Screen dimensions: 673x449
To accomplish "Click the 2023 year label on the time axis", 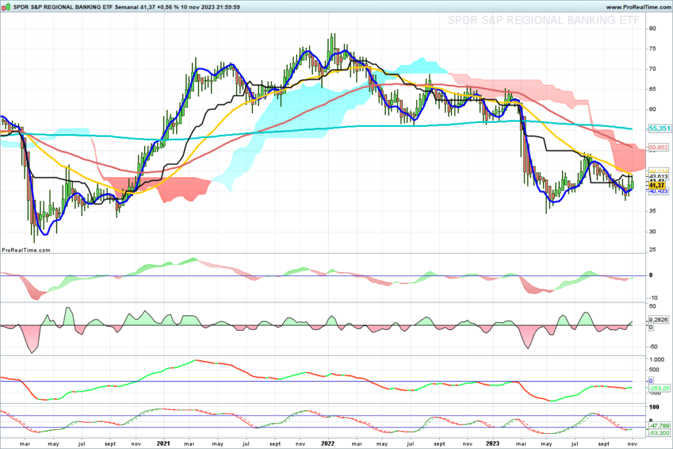I will pos(492,444).
